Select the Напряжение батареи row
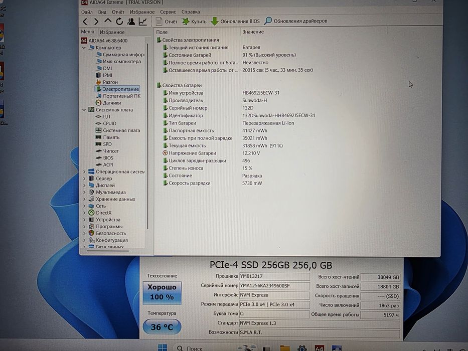This screenshot has width=468, height=351. tap(211, 153)
